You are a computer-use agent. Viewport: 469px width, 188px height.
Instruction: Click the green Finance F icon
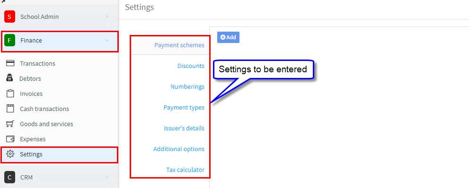(x=9, y=40)
